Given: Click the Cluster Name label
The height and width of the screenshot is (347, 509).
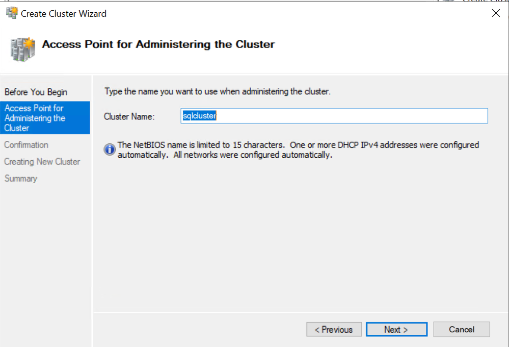Looking at the screenshot, I should click(129, 116).
